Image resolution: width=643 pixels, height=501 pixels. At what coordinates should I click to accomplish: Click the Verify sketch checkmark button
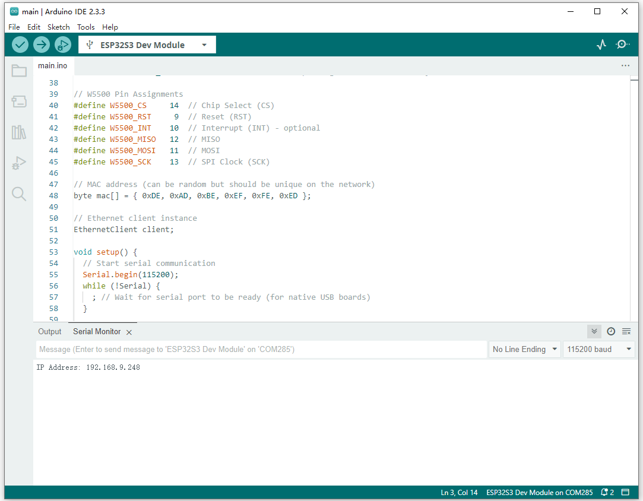tap(20, 45)
